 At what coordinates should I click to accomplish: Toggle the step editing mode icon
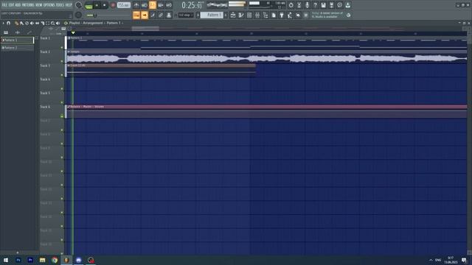click(153, 15)
